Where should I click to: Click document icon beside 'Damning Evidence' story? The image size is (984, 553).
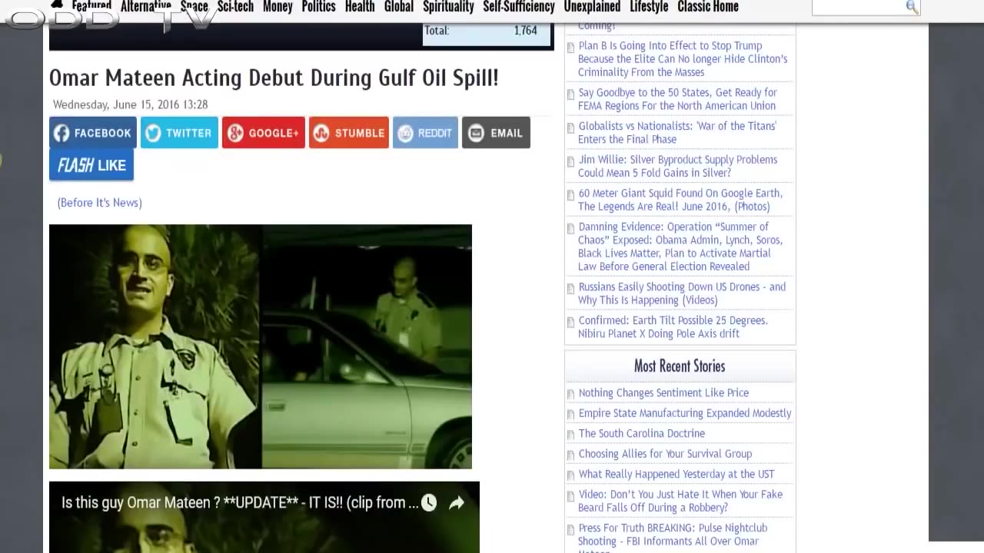pyautogui.click(x=570, y=229)
